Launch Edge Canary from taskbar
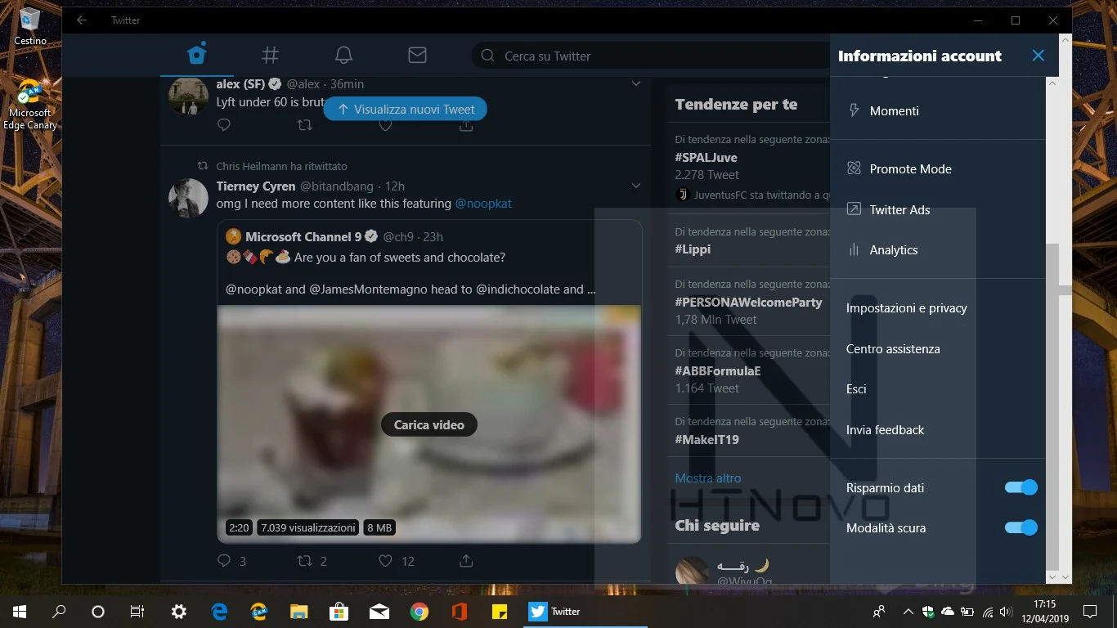 (x=259, y=611)
